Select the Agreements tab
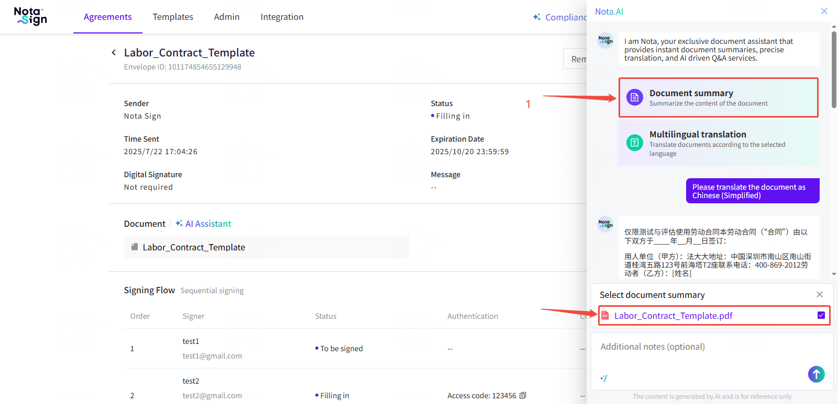 coord(108,17)
